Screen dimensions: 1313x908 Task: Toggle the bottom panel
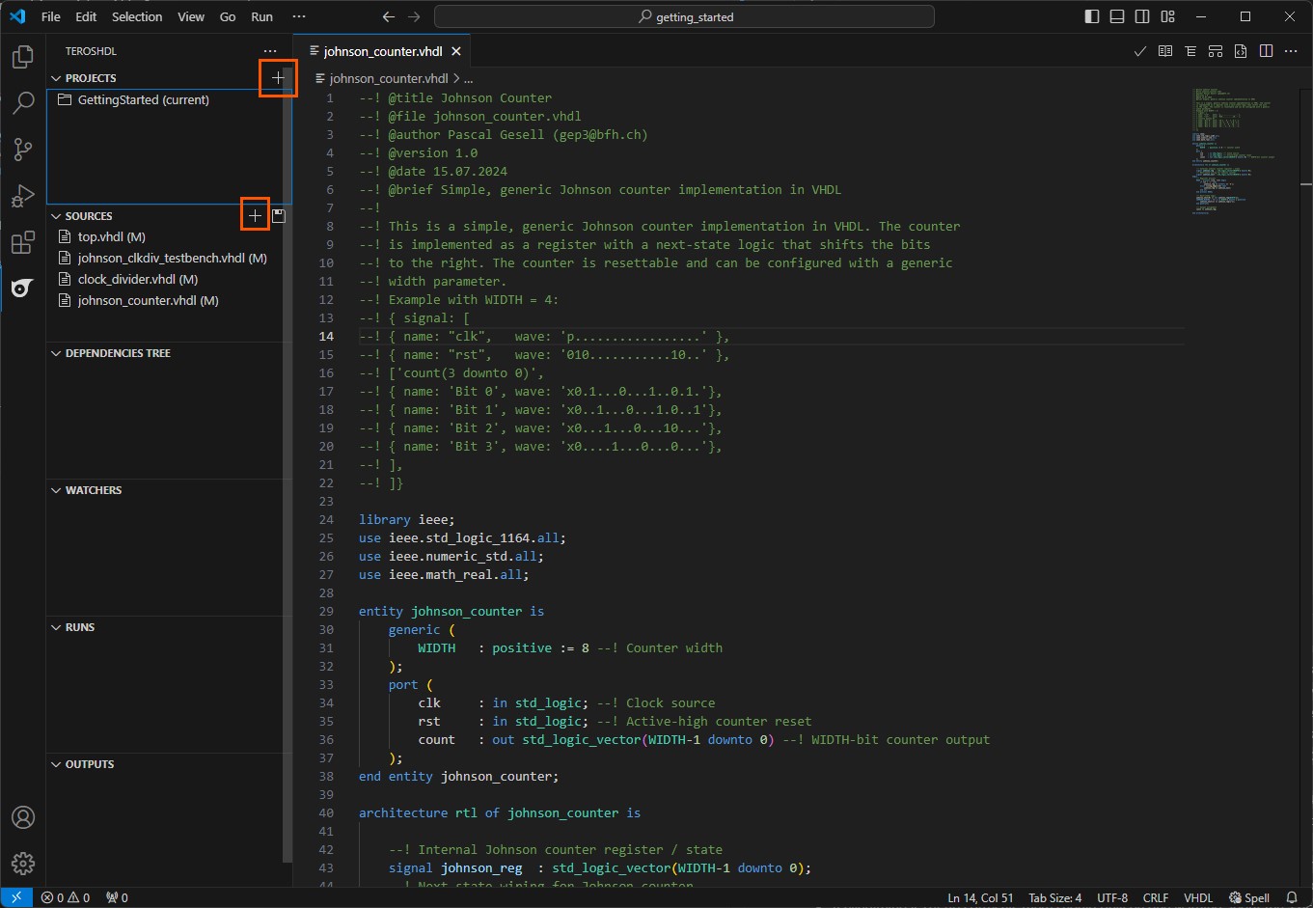(x=1117, y=16)
